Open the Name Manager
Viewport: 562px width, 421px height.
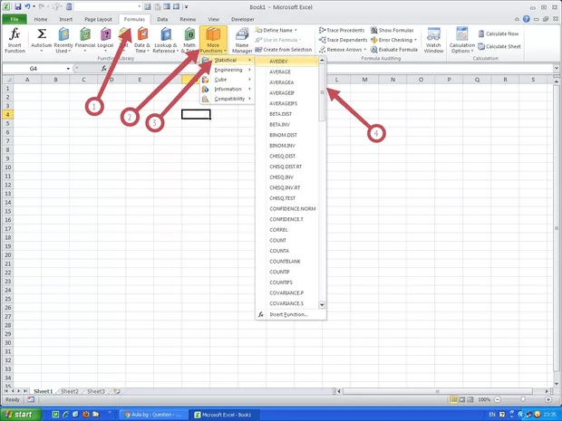coord(242,40)
